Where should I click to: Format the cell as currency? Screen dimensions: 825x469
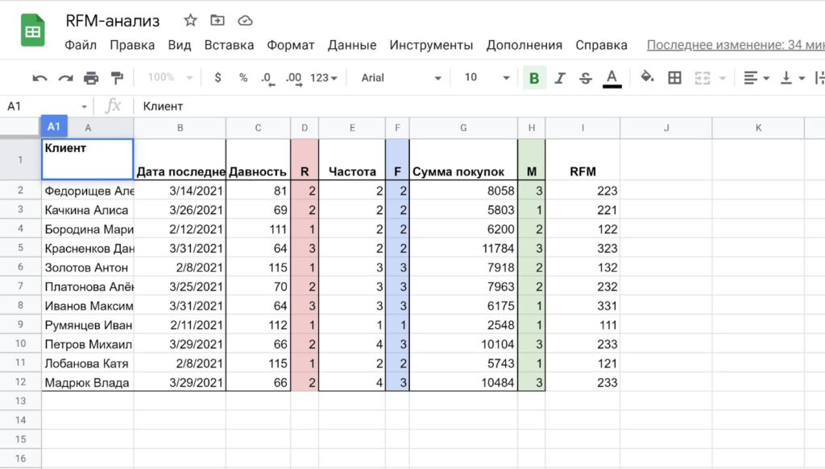[x=218, y=78]
